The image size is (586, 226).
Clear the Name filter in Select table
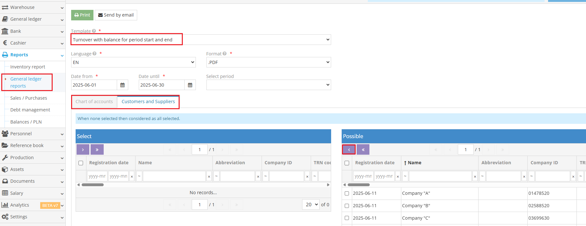[x=209, y=176]
